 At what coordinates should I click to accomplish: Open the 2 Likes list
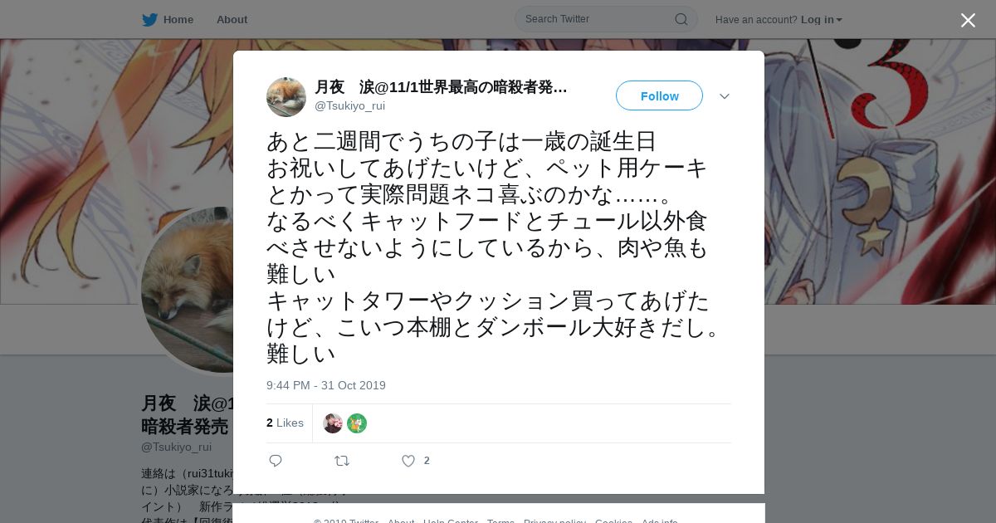[x=285, y=423]
